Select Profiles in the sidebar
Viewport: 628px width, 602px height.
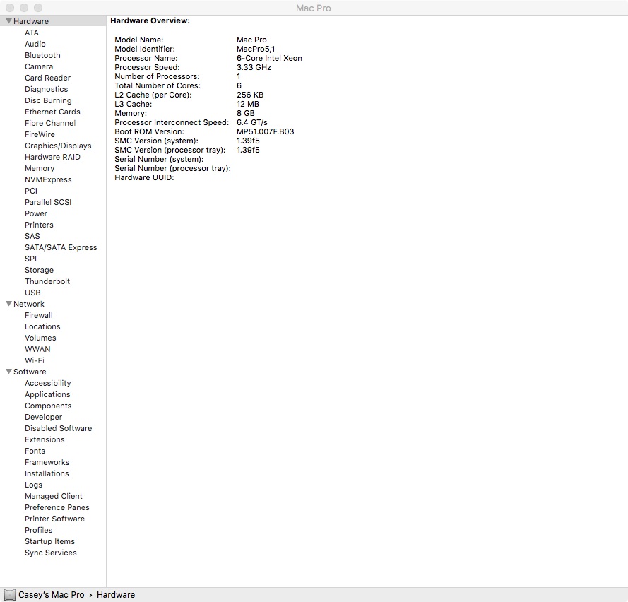[x=38, y=530]
